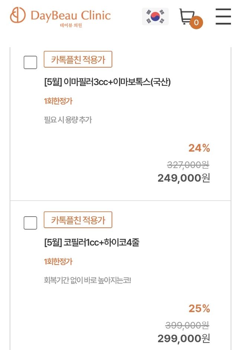This screenshot has width=241, height=350.
Task: Check the 코필러1cc+하이코4줄 item checkbox
Action: pyautogui.click(x=30, y=223)
